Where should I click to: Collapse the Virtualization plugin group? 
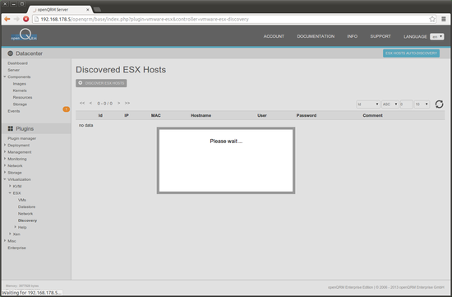[5, 179]
